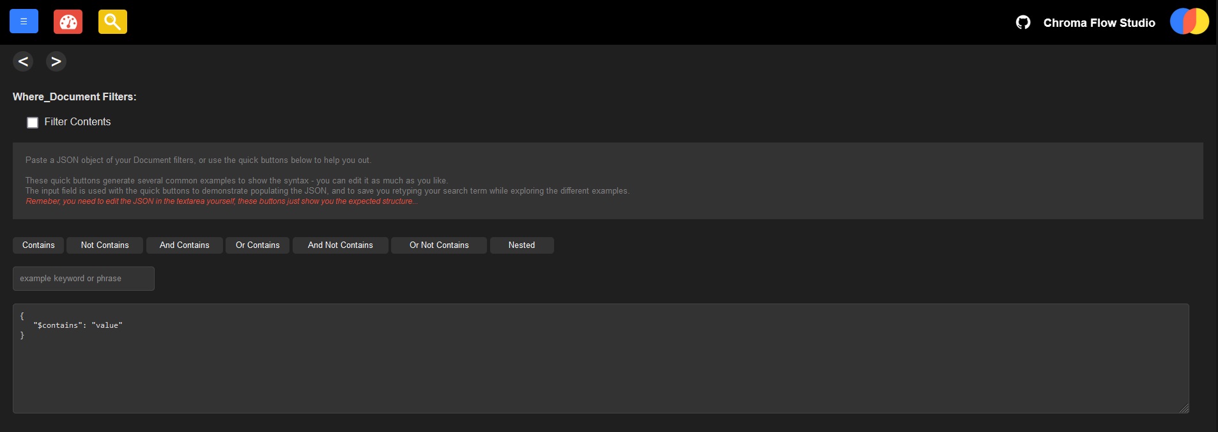Click the Chroma logo circles in header
The height and width of the screenshot is (432, 1218).
click(1189, 21)
